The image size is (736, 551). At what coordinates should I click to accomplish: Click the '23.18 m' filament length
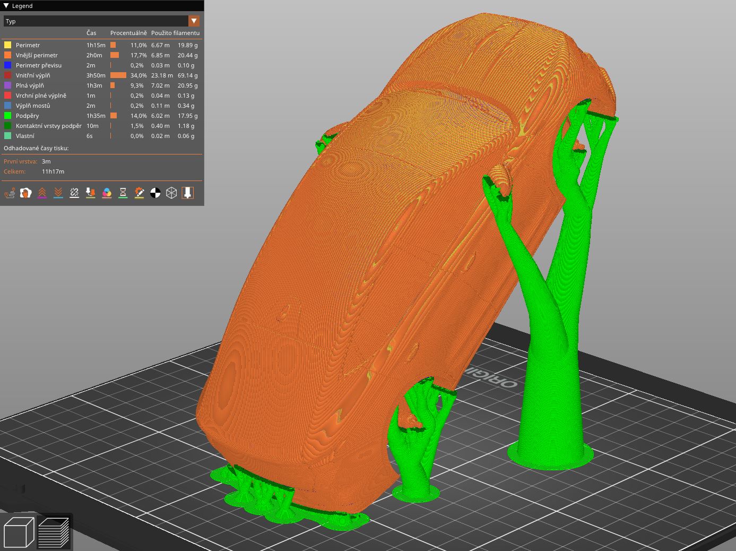(x=162, y=75)
